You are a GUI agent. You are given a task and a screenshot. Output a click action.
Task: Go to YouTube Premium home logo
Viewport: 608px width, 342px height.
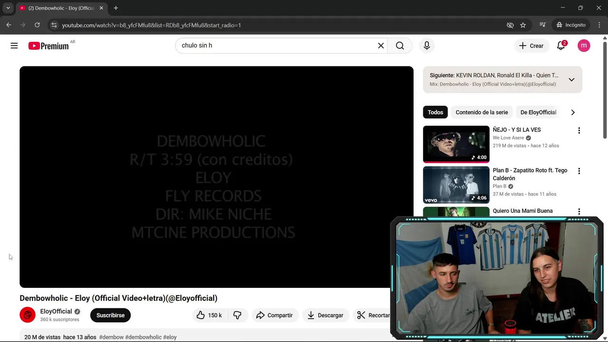[x=48, y=46]
